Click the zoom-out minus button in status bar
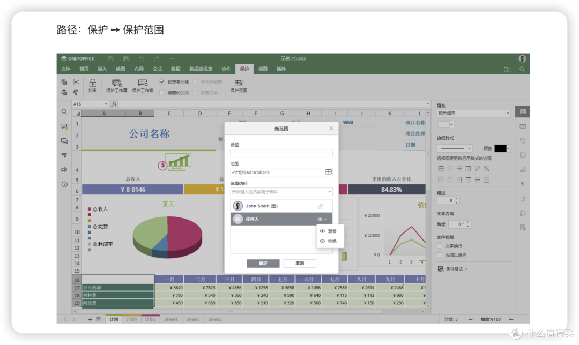579x345 pixels. click(471, 319)
